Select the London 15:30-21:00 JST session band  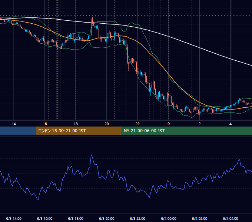tap(79, 131)
